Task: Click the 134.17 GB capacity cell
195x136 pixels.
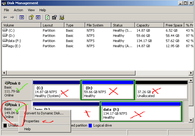Action: (x=144, y=41)
